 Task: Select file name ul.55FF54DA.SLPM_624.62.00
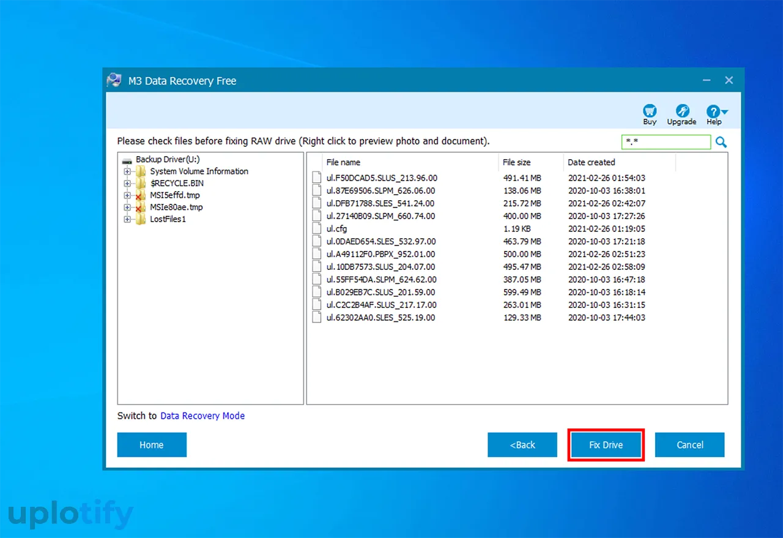381,280
